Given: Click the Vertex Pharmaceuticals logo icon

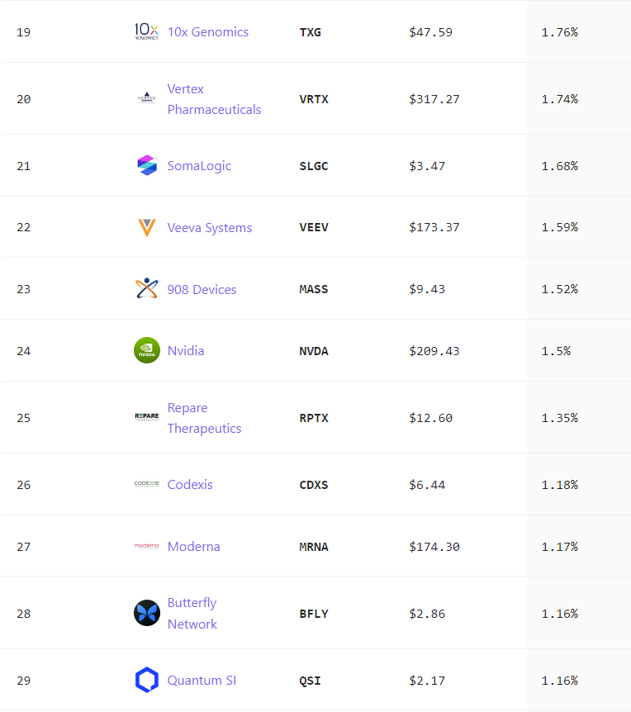Looking at the screenshot, I should (x=147, y=97).
